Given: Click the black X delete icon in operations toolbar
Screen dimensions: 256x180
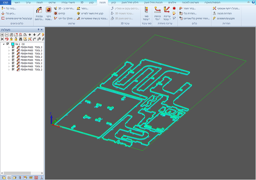Looking at the screenshot, I should click(x=2, y=39).
